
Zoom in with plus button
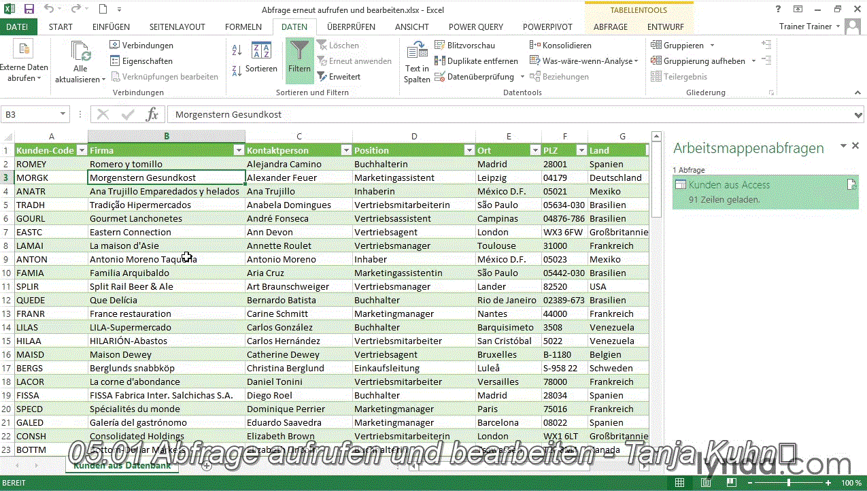828,483
